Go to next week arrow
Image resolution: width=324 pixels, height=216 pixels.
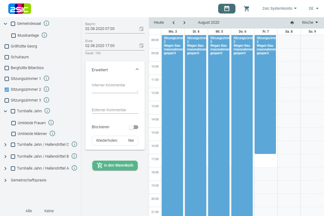[184, 23]
